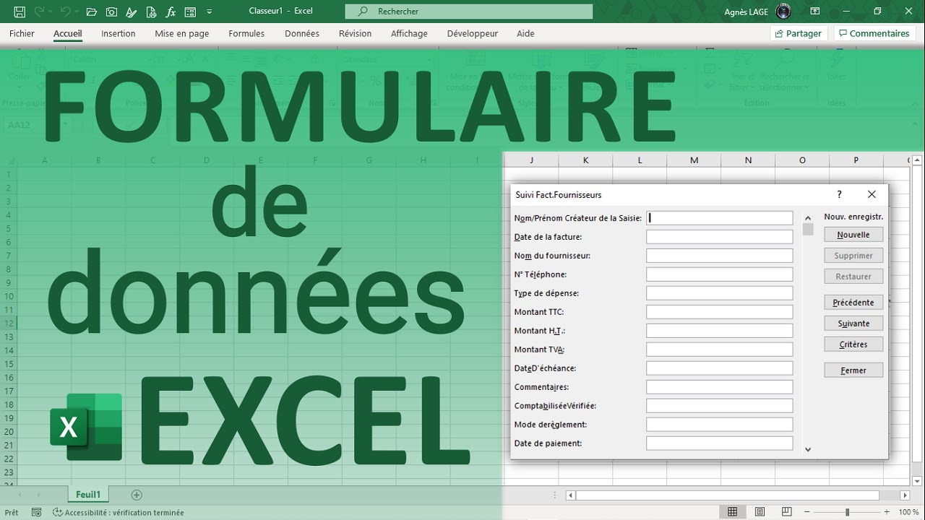Click the Nom/Prénom Créateur de la Saisie field
This screenshot has height=520, width=925.
(719, 217)
